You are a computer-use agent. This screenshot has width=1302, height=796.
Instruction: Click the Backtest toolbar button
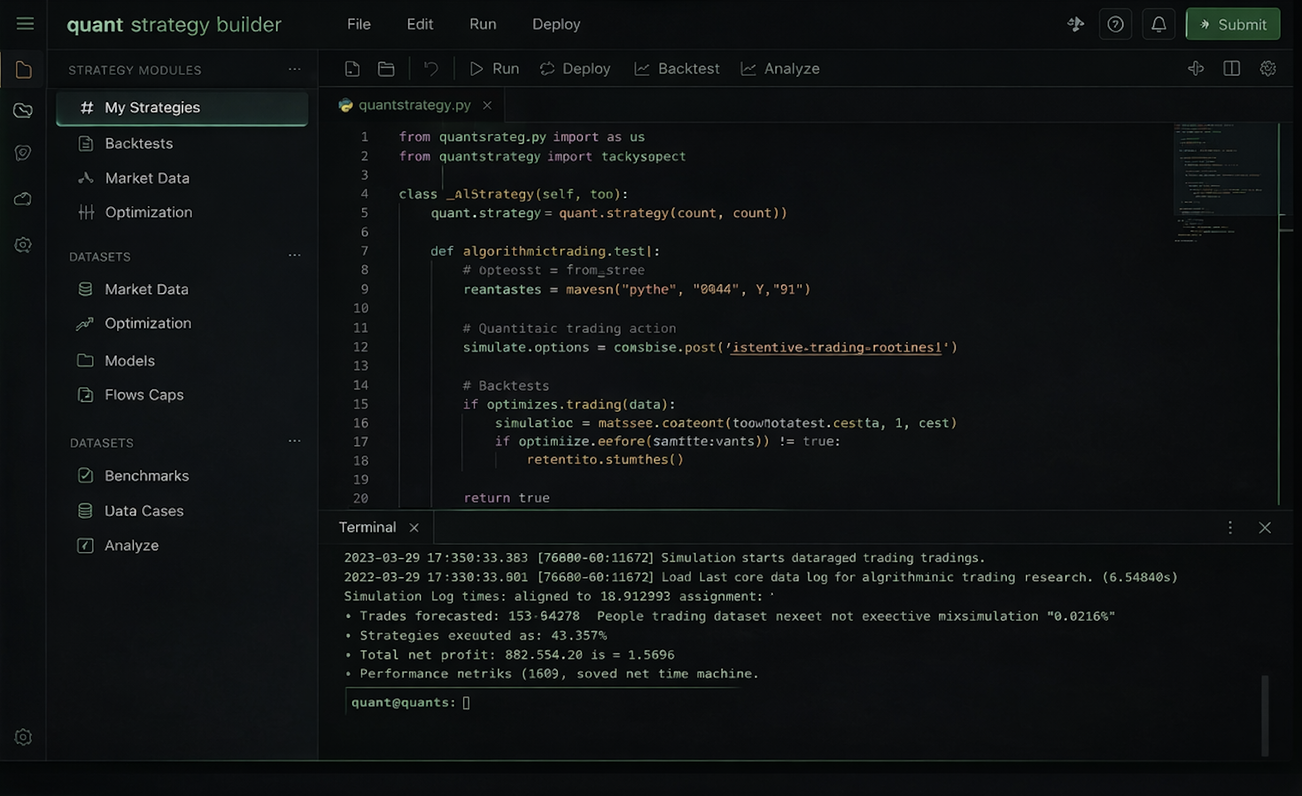pos(677,69)
